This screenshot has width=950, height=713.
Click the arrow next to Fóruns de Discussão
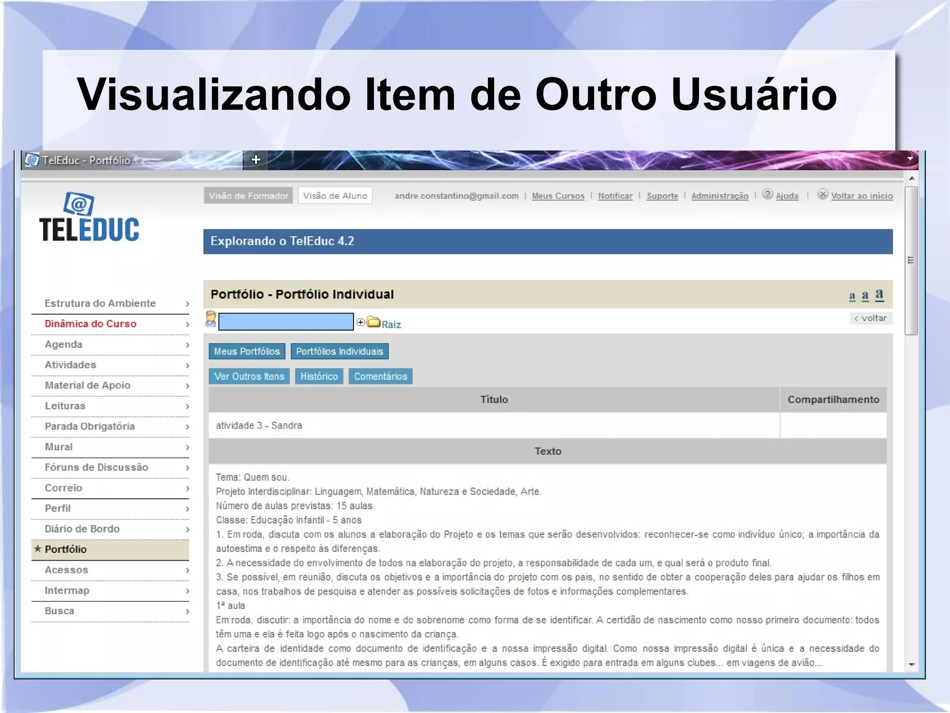pyautogui.click(x=187, y=468)
